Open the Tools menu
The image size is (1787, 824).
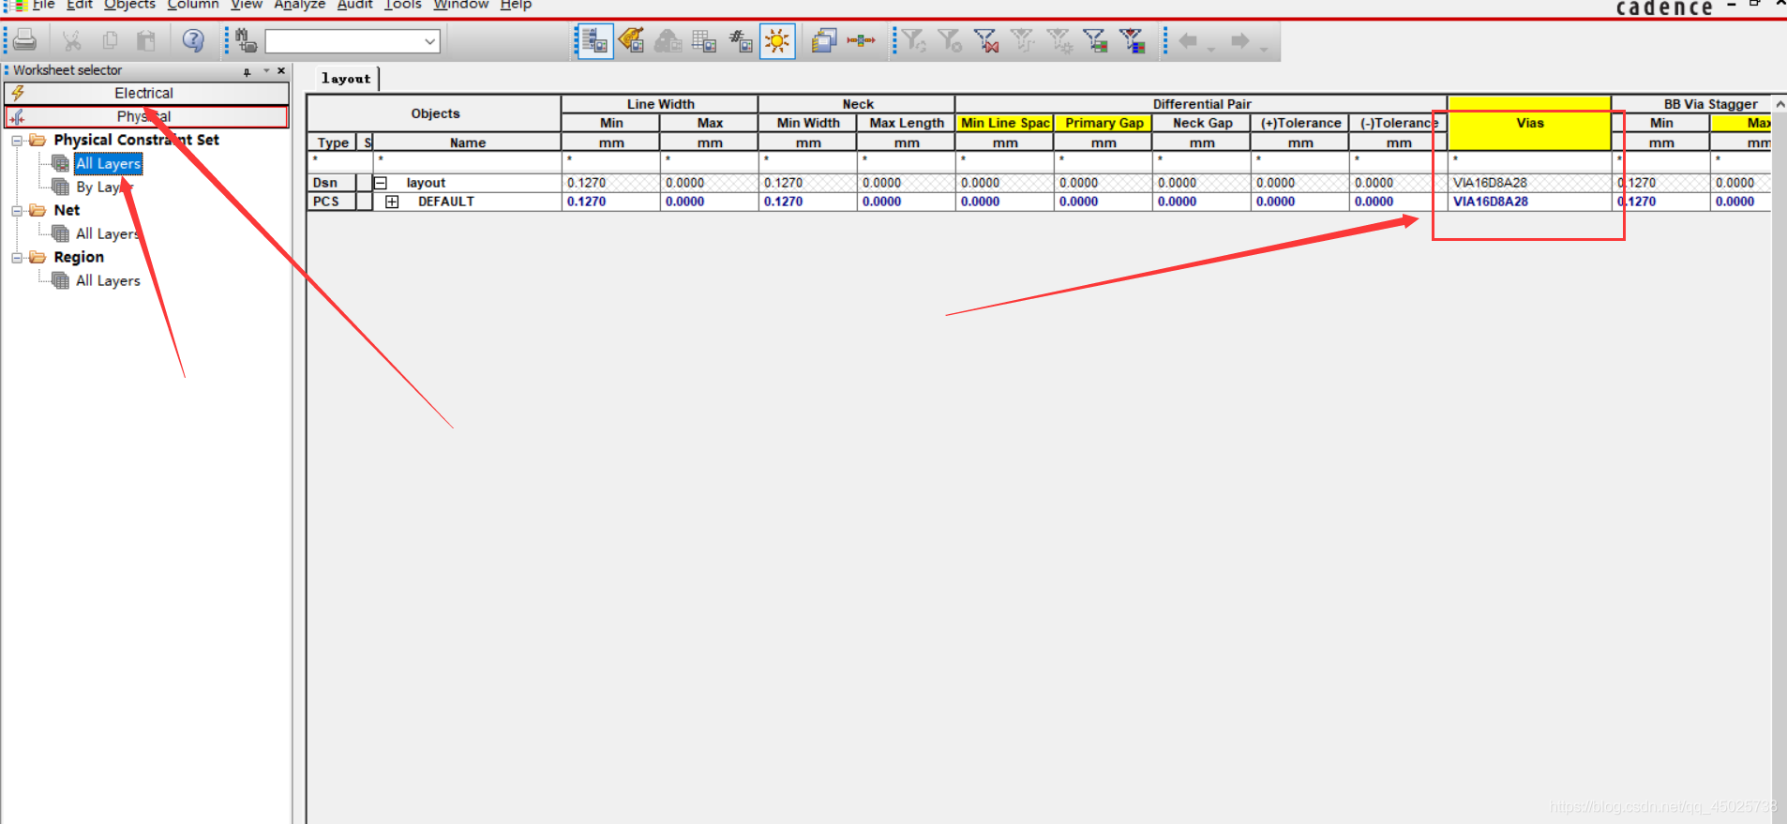tap(402, 5)
